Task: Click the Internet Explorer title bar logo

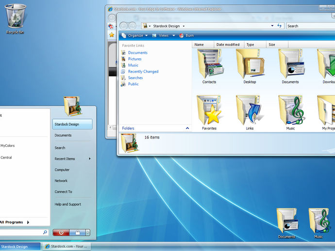Action: [x=110, y=9]
